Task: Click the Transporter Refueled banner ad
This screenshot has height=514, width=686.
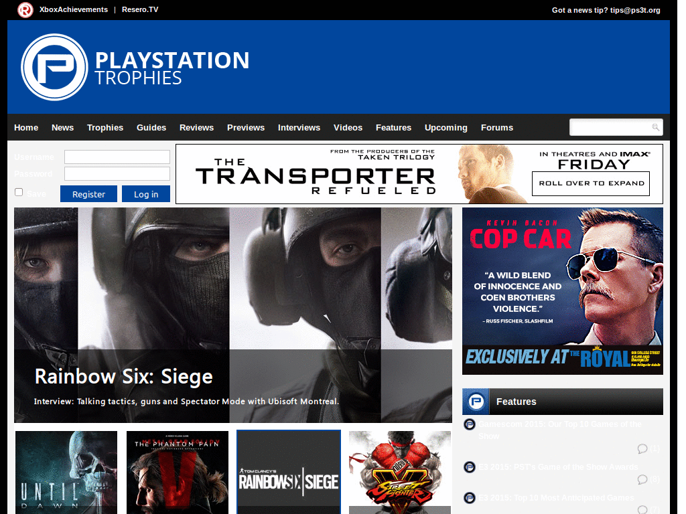Action: 419,174
